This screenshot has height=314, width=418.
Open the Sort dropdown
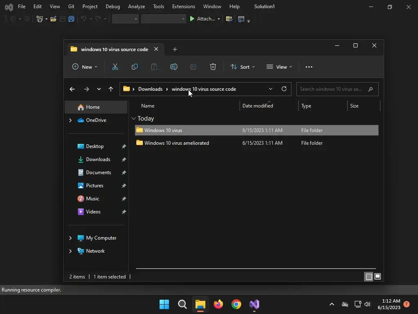coord(243,67)
